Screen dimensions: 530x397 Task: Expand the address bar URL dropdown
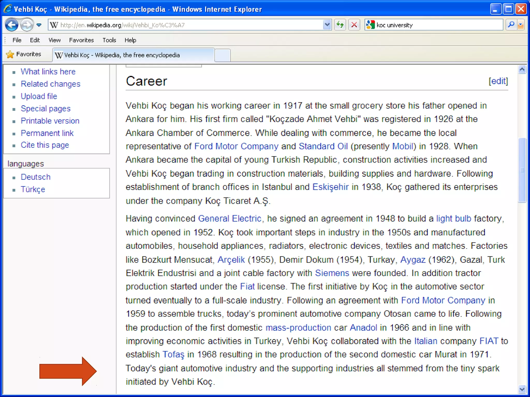[327, 25]
